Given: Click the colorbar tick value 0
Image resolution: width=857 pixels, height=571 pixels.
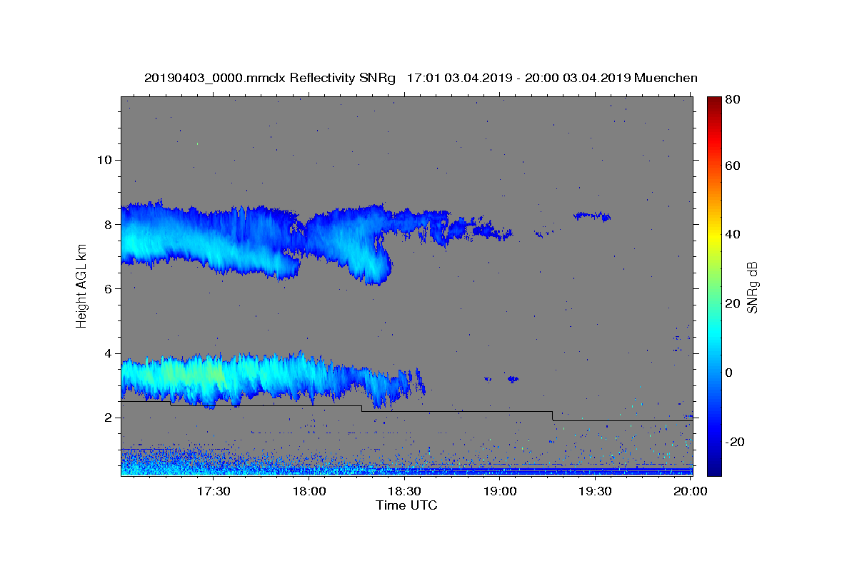Looking at the screenshot, I should pyautogui.click(x=730, y=373).
